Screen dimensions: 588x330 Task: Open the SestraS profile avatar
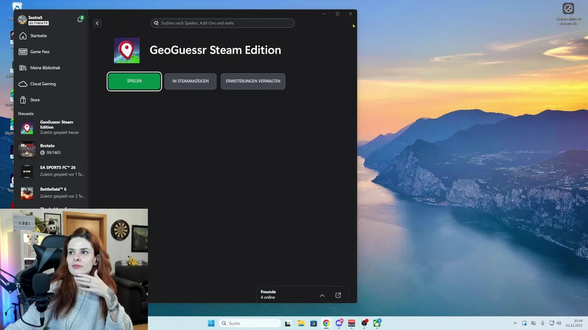click(22, 20)
